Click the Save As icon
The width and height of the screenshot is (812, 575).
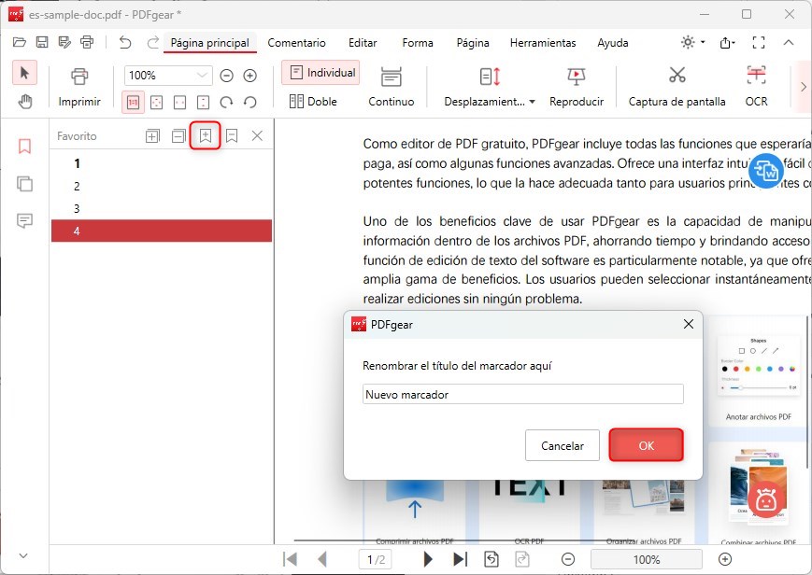64,42
